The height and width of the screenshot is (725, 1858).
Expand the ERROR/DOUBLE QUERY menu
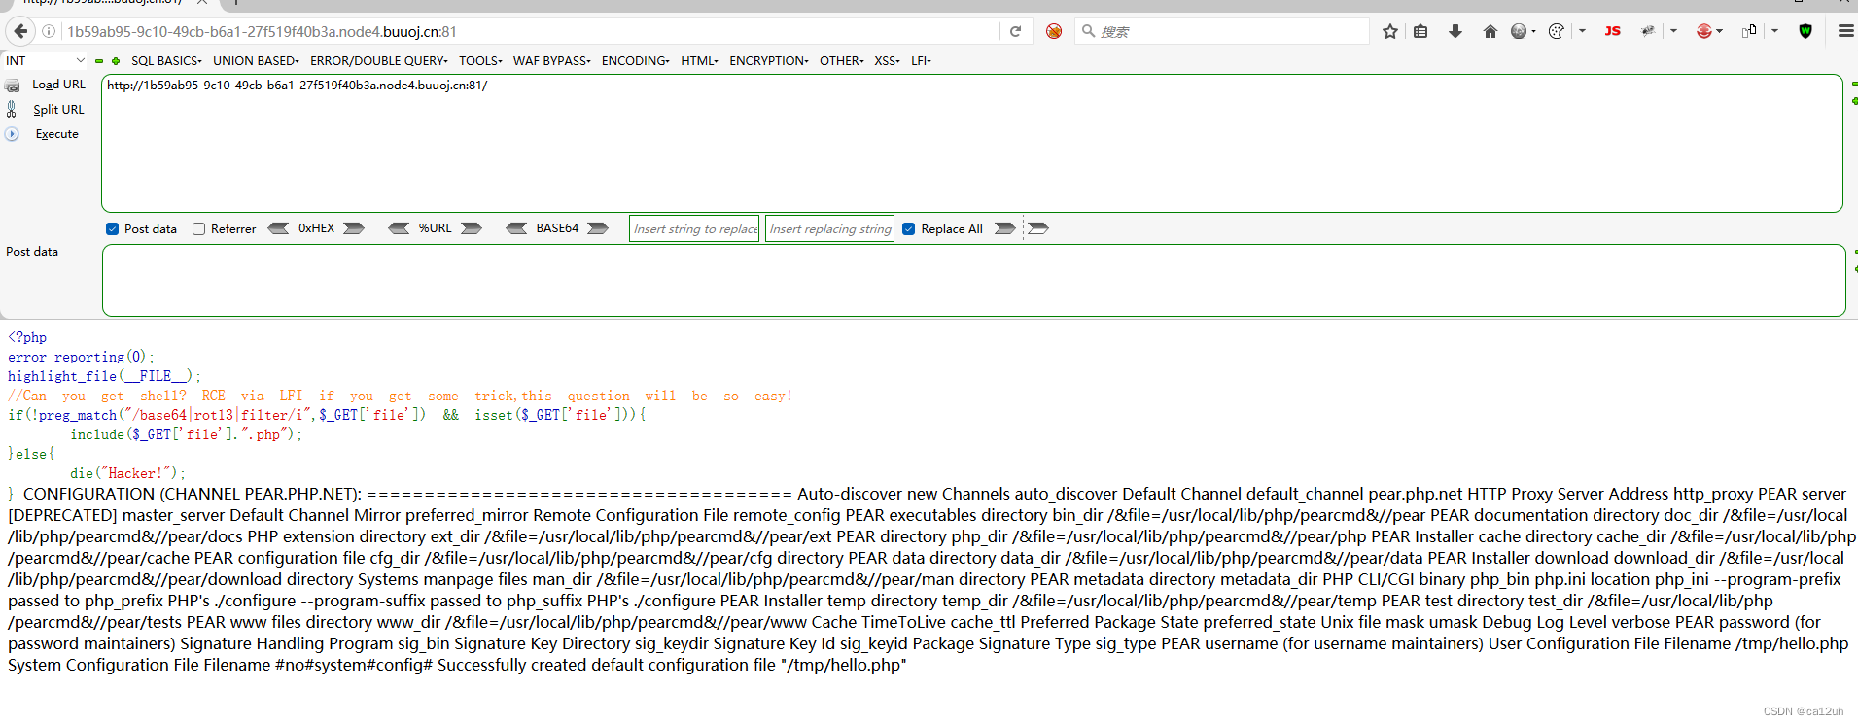click(x=378, y=60)
